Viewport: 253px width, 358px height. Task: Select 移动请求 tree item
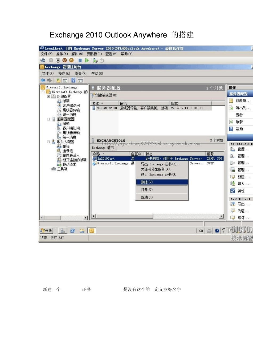tap(69, 164)
